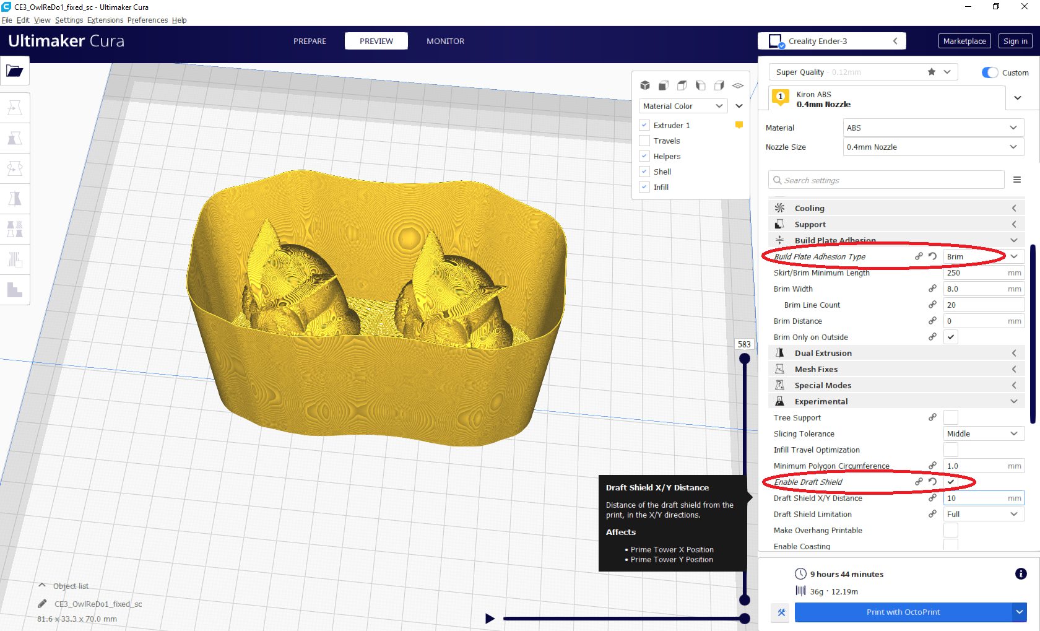Screen dimensions: 1040x631
Task: Switch to 3D view cube icon
Action: (645, 85)
